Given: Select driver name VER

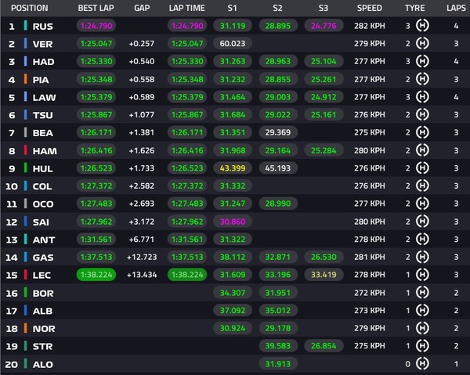Looking at the screenshot, I should pos(42,44).
